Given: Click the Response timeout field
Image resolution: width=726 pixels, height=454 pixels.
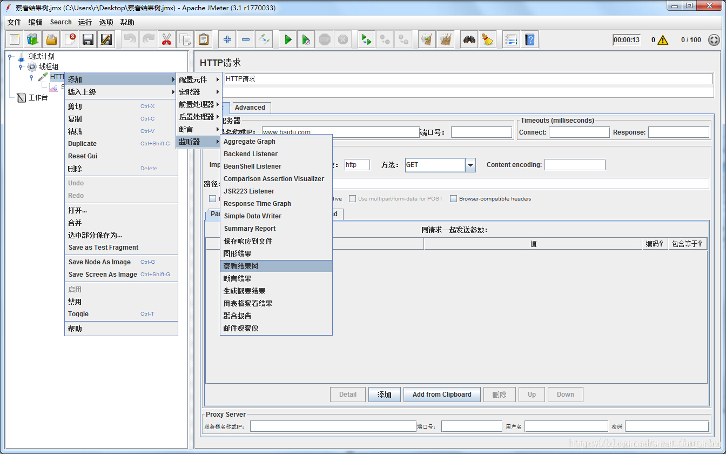Looking at the screenshot, I should pos(678,132).
